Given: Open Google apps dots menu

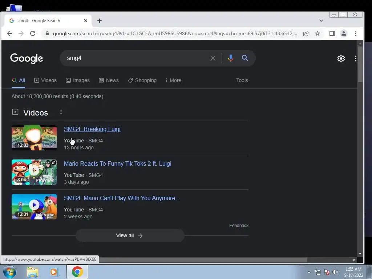Looking at the screenshot, I should 355,58.
